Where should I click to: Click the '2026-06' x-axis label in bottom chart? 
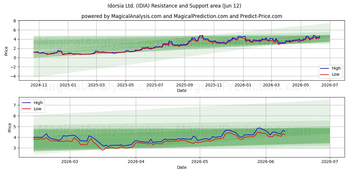(x=266, y=162)
